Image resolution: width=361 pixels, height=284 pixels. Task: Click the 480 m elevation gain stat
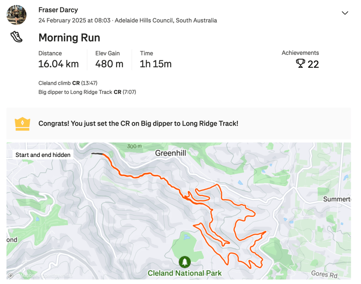pos(109,64)
